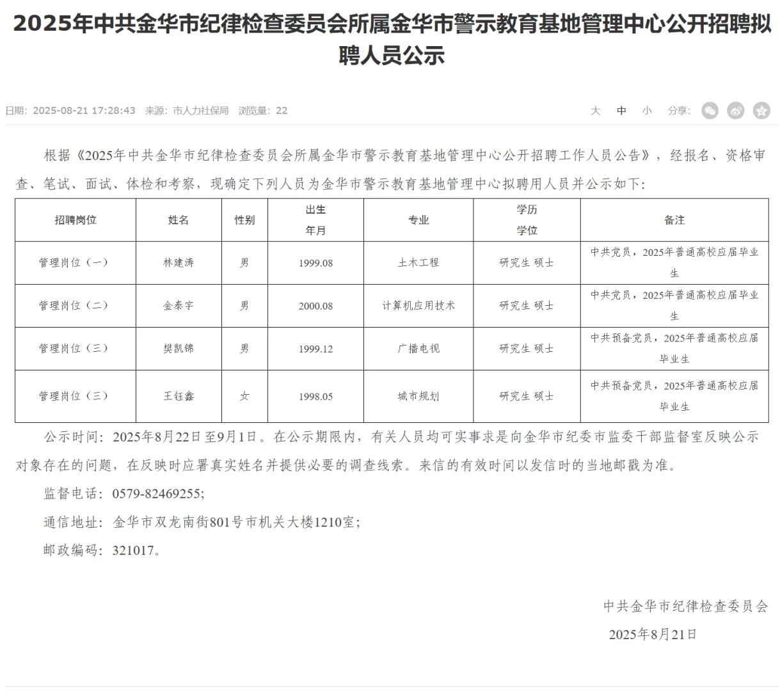Click 研究生 硕士 in 林建涛's row
The image size is (780, 691).
(x=527, y=263)
